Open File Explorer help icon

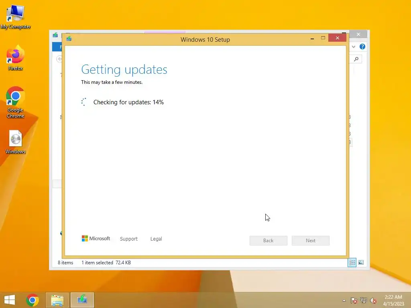pos(362,47)
